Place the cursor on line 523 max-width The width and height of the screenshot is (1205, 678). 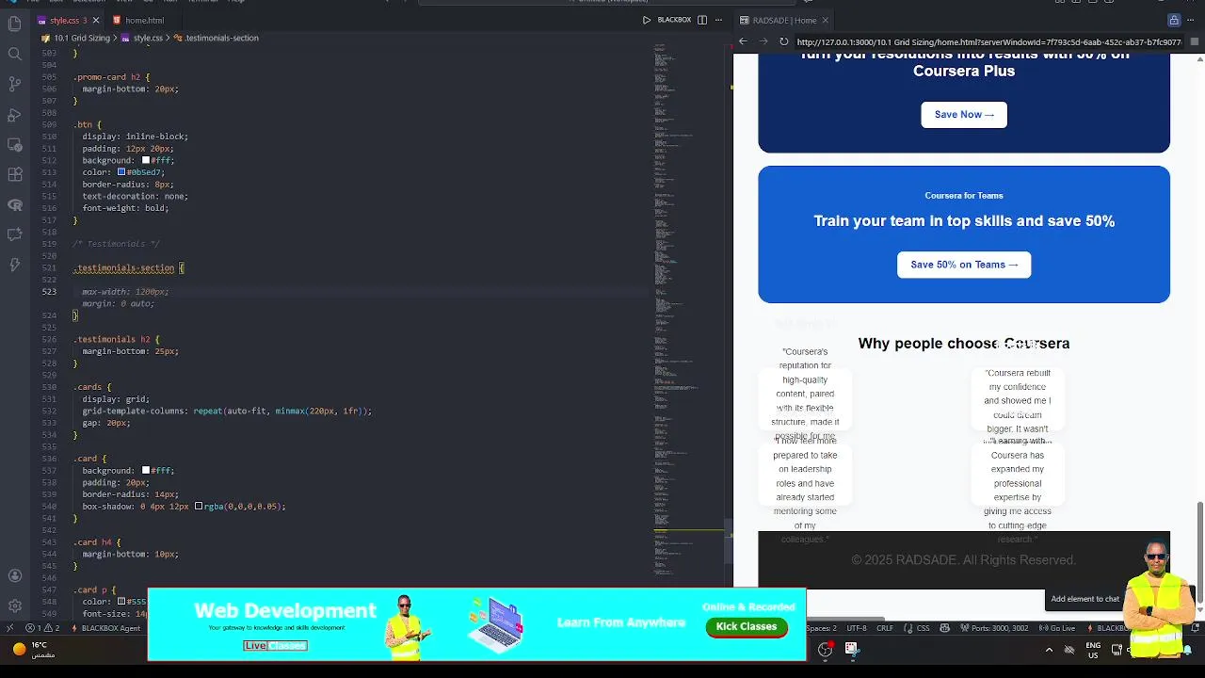click(125, 292)
